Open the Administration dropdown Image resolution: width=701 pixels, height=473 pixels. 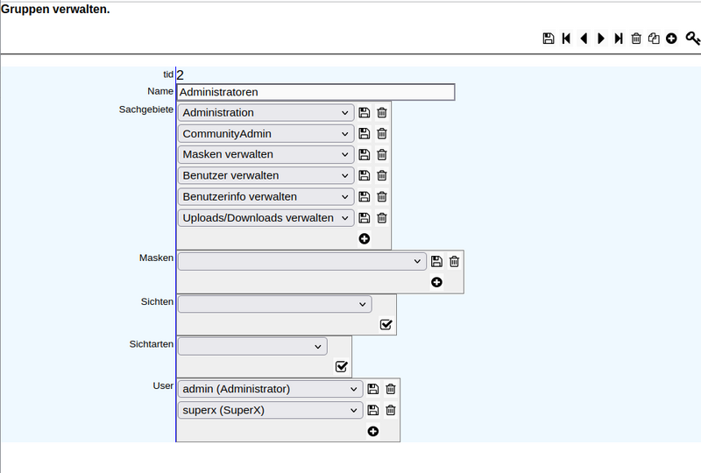click(266, 113)
